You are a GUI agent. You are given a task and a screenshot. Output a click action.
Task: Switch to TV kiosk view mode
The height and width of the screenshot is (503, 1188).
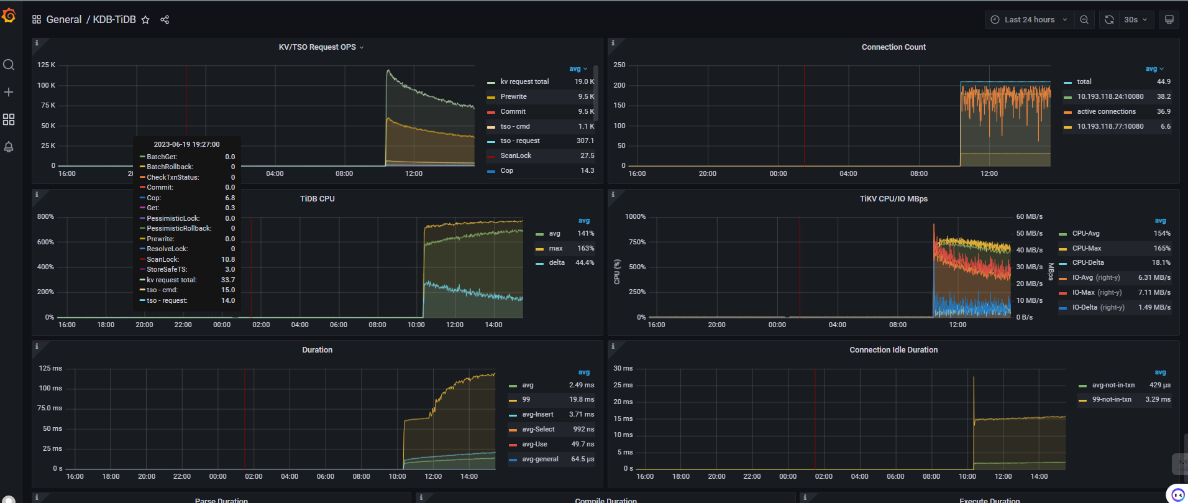pyautogui.click(x=1169, y=20)
